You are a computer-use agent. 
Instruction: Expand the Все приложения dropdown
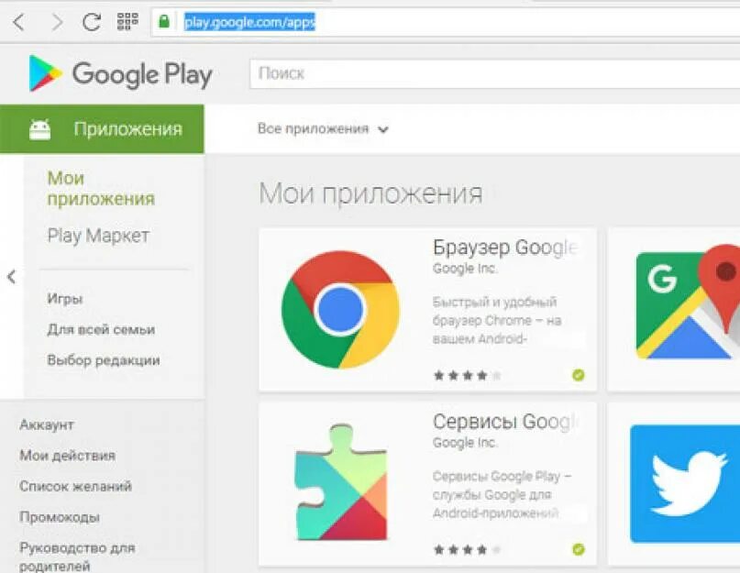(323, 129)
